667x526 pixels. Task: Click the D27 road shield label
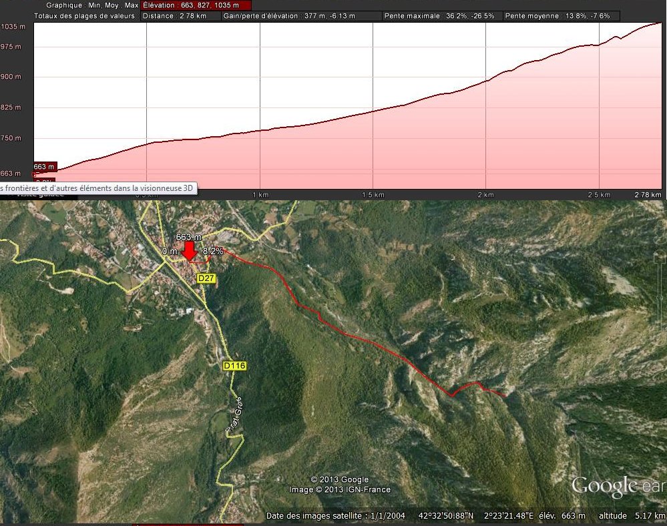tap(206, 278)
